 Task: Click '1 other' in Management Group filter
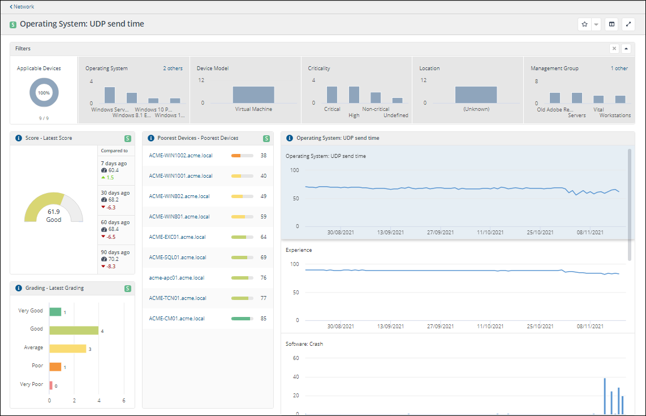pos(619,68)
